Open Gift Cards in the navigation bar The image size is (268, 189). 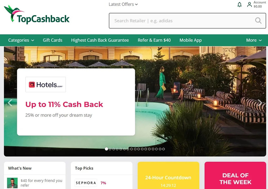point(52,40)
